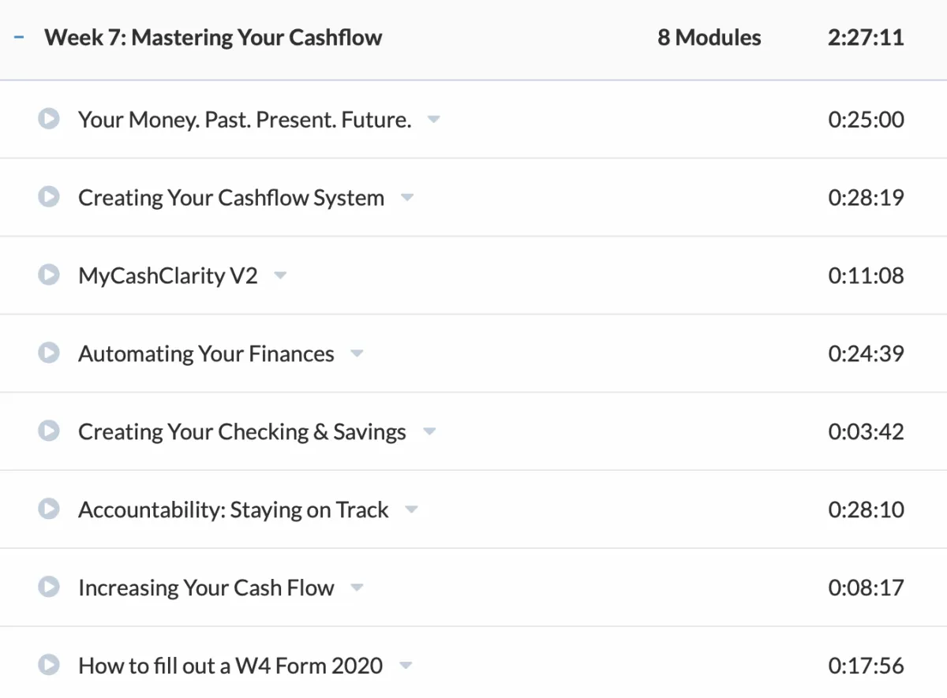Open dropdown arrow beside Accountability: Staying on Track
The width and height of the screenshot is (947, 698).
coord(411,510)
